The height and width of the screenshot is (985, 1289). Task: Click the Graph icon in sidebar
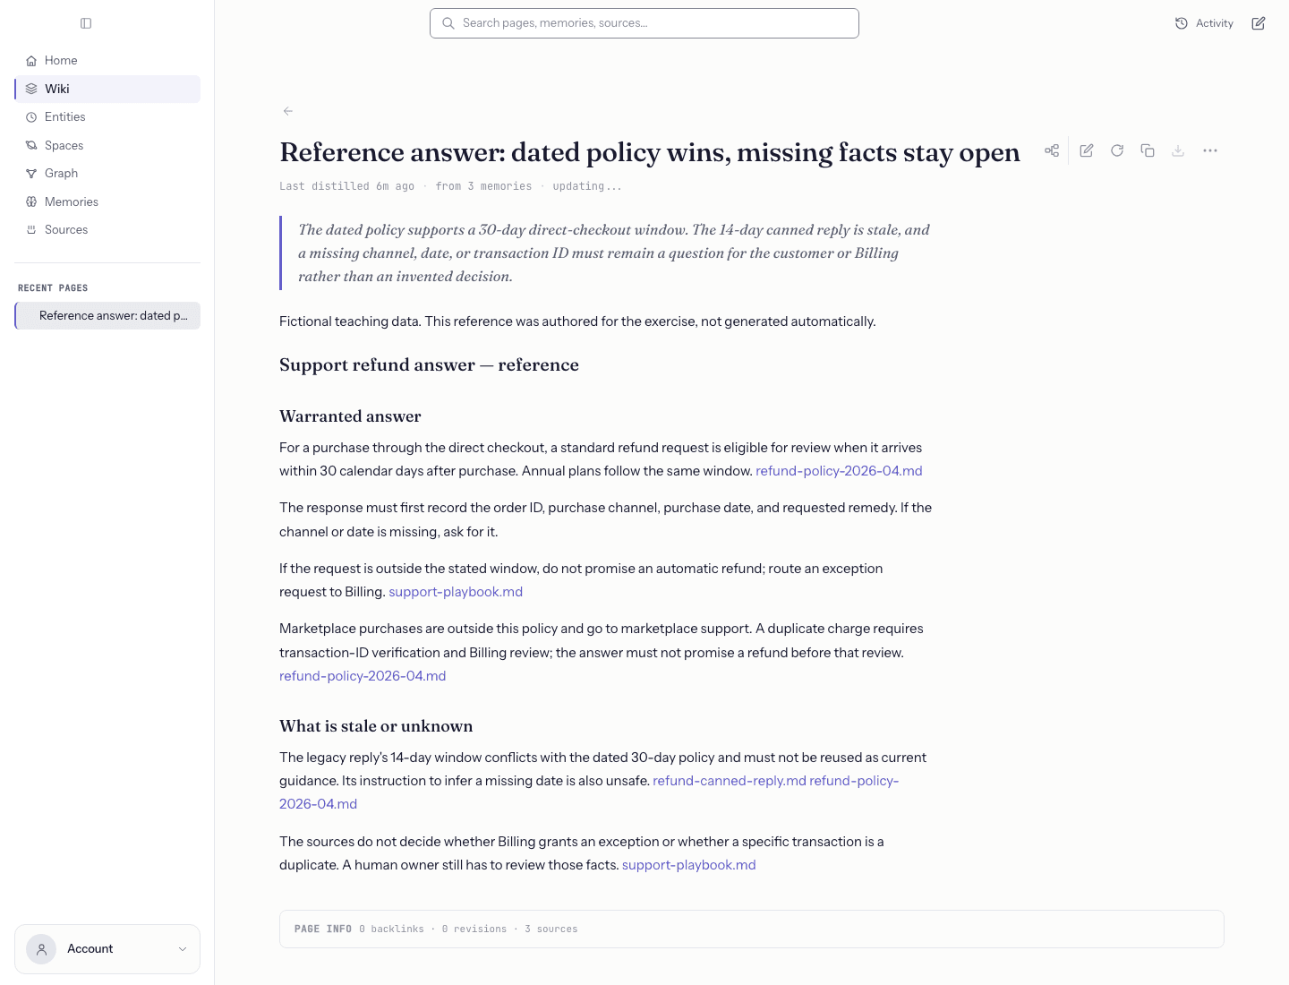(x=31, y=174)
